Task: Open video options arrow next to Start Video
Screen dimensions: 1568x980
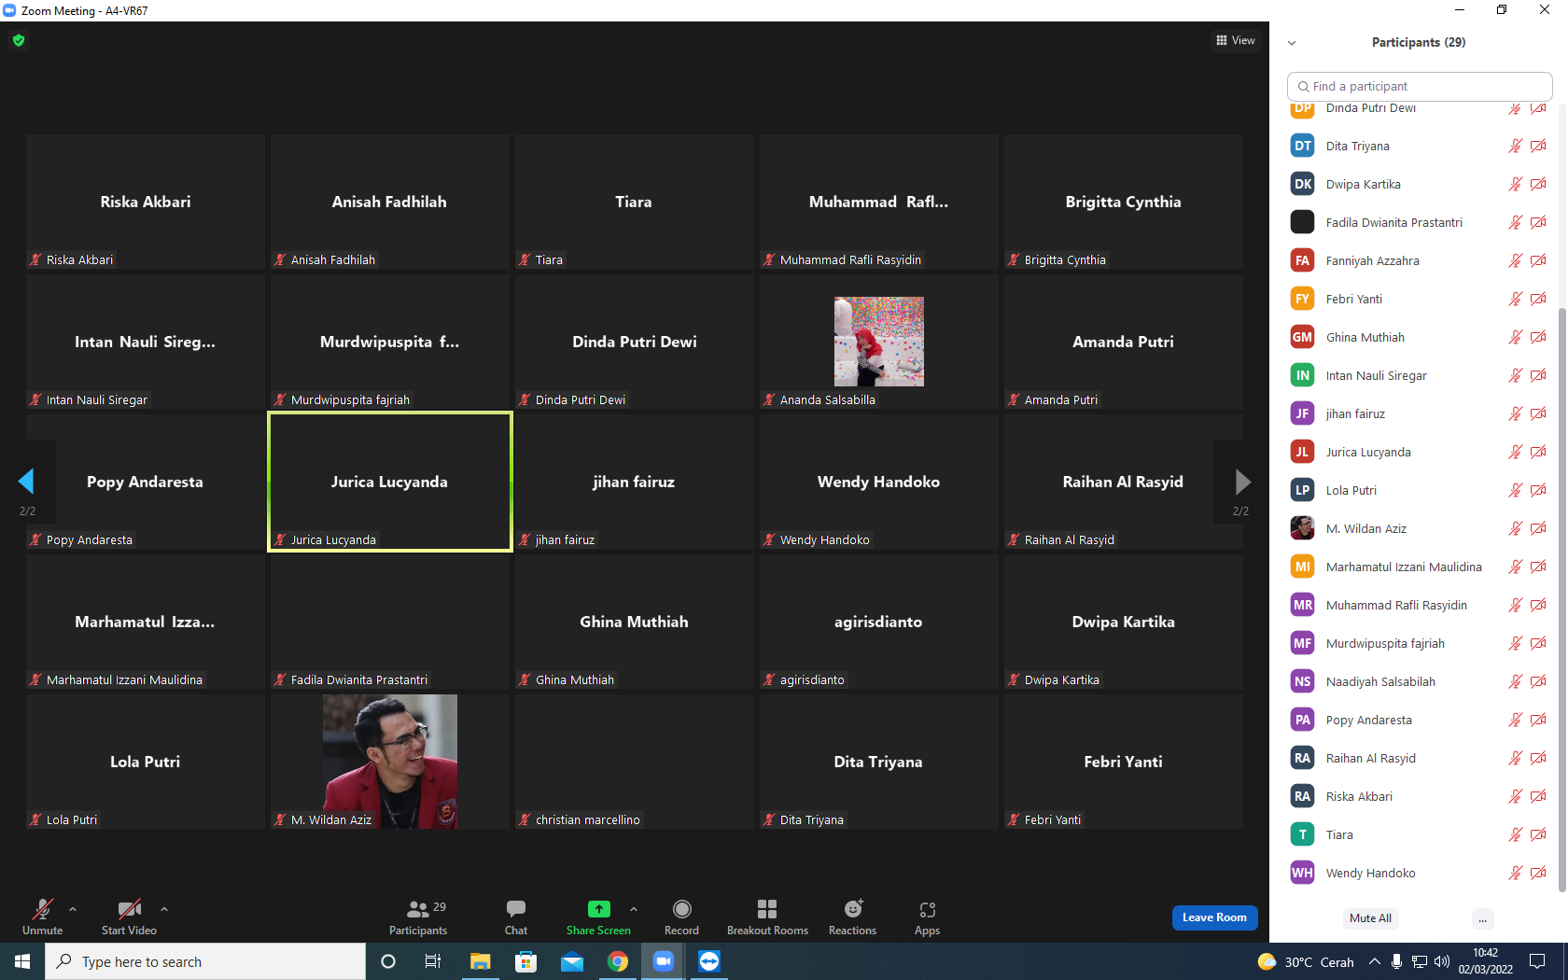Action: [164, 909]
